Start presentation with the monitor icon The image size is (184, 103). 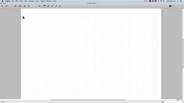tap(170, 6)
